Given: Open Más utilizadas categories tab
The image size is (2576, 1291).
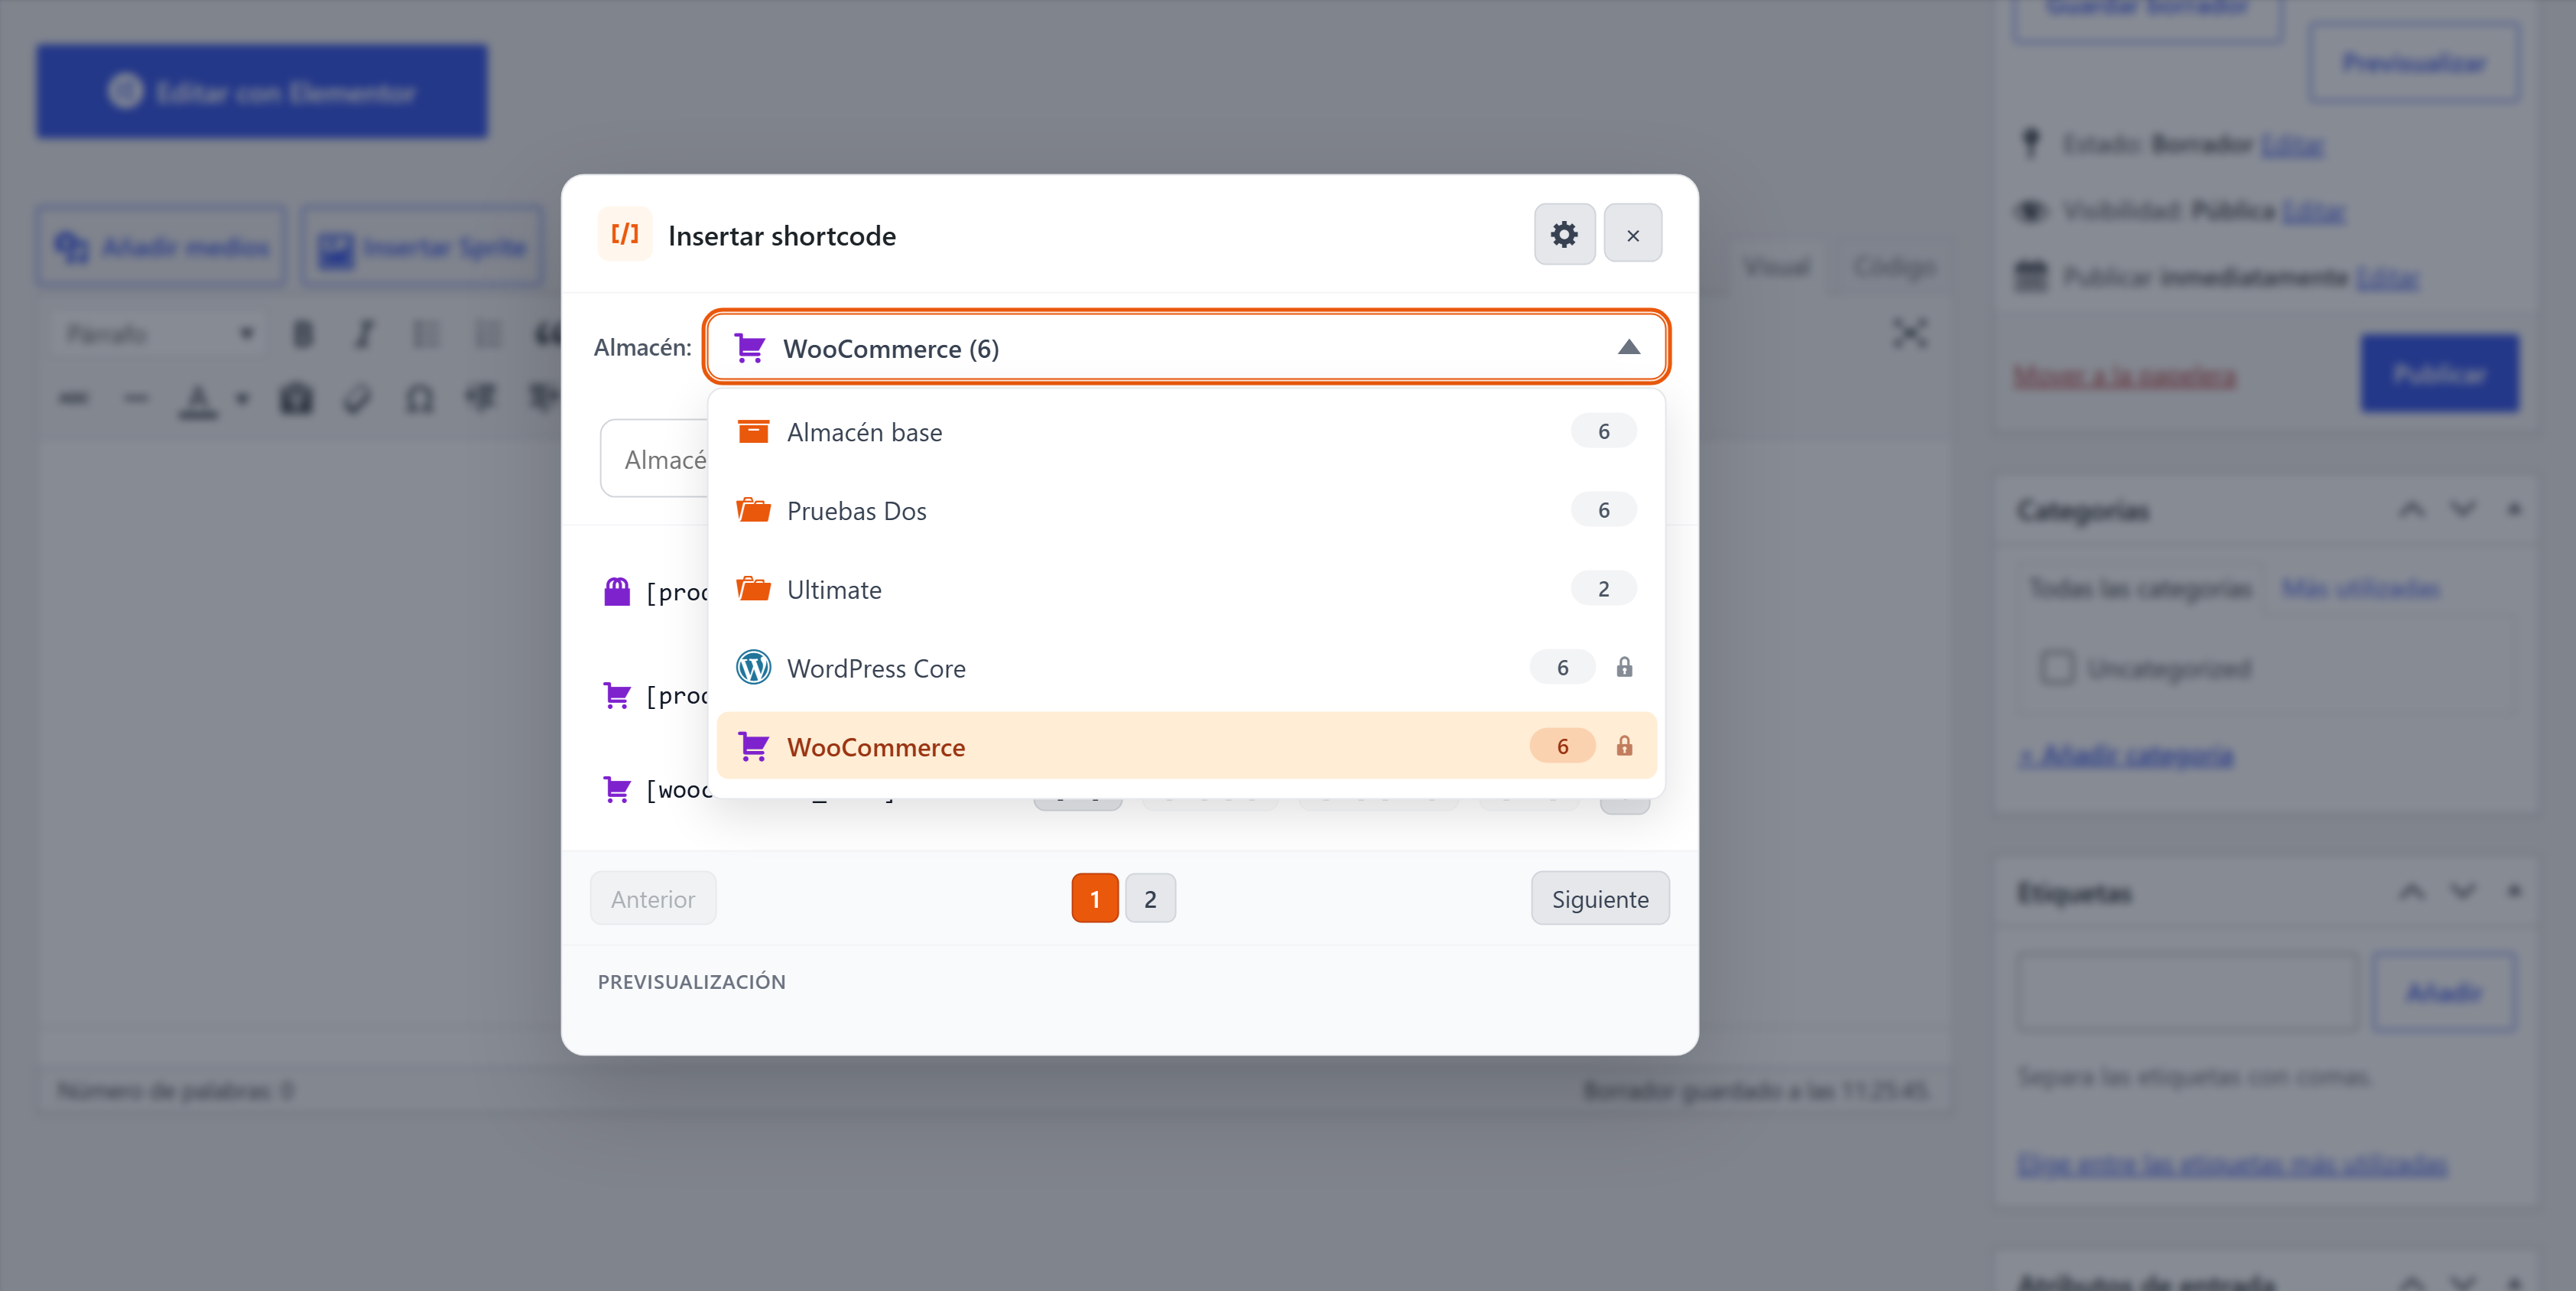Looking at the screenshot, I should (x=2360, y=588).
